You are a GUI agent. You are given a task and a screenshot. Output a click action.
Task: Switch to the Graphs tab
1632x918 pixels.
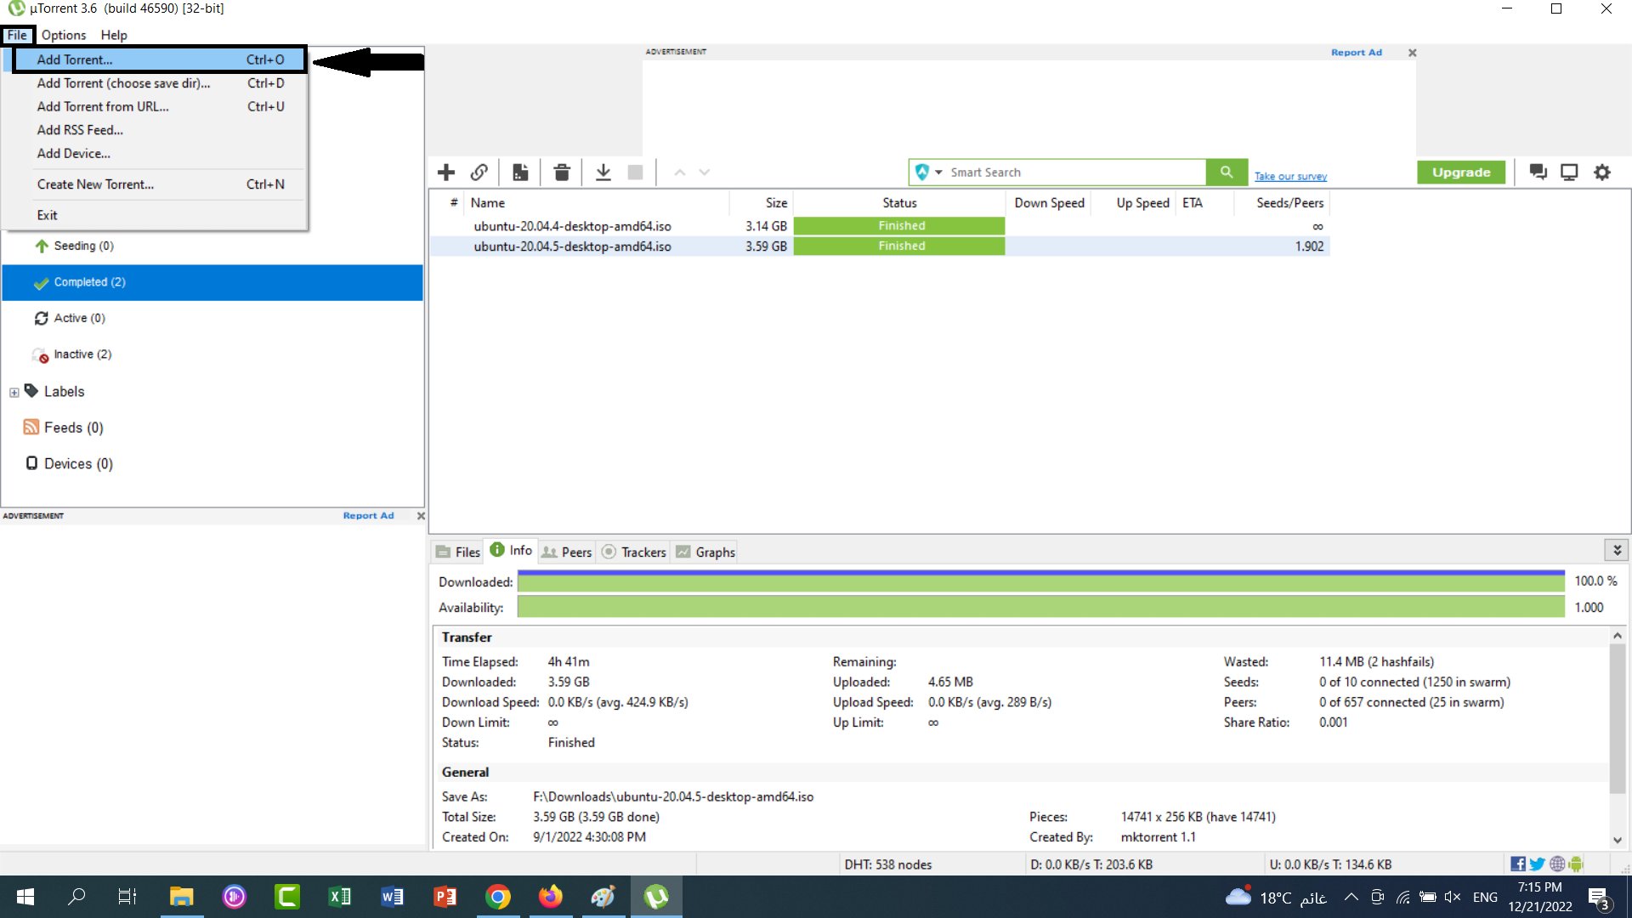click(x=705, y=552)
